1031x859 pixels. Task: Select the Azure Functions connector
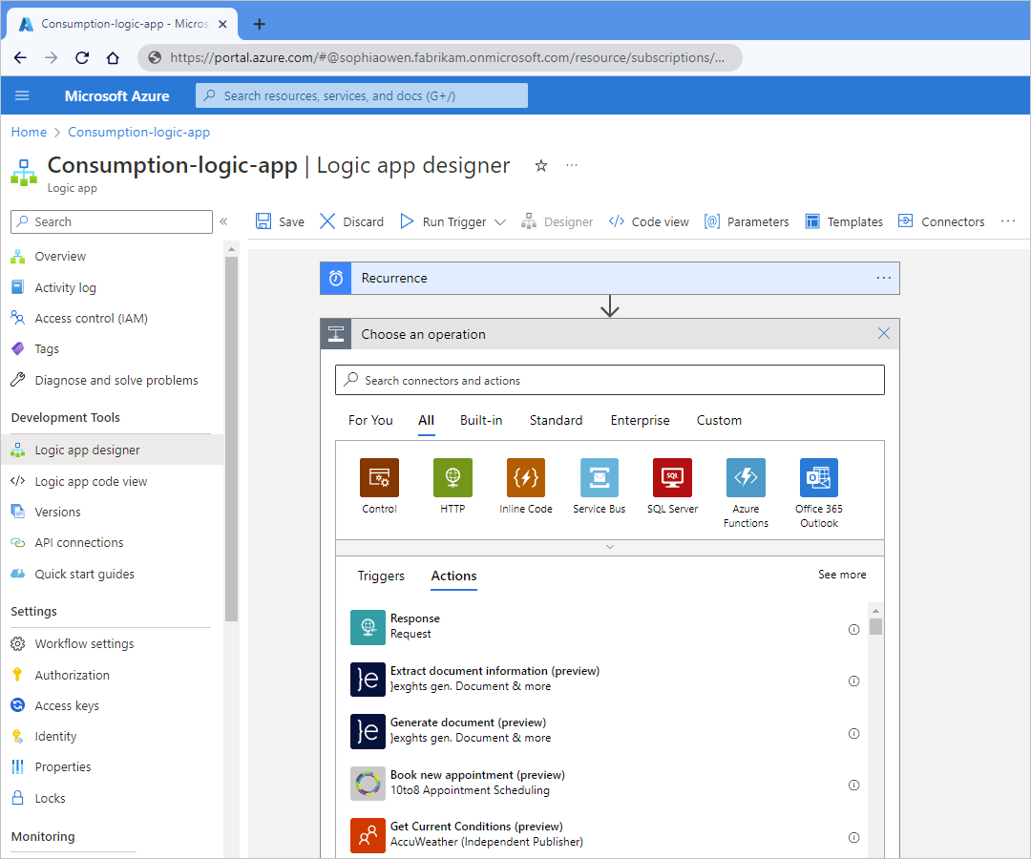(x=746, y=477)
